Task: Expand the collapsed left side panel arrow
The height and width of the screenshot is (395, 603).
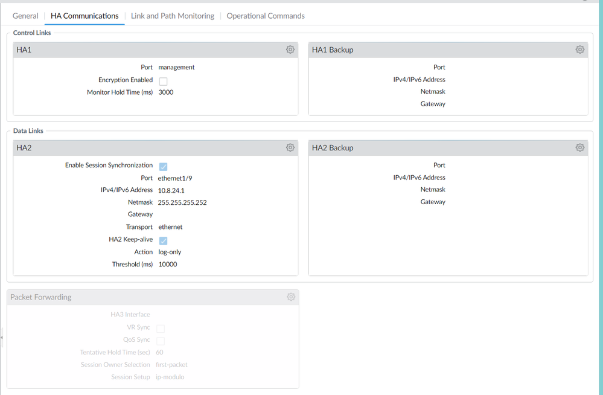Action: coord(2,338)
